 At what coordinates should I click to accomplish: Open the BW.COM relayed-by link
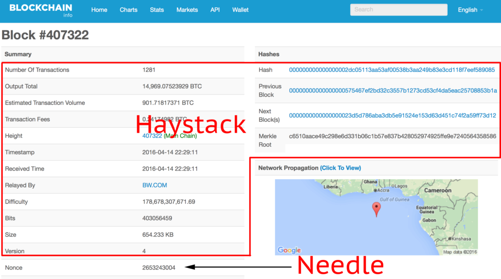(155, 185)
